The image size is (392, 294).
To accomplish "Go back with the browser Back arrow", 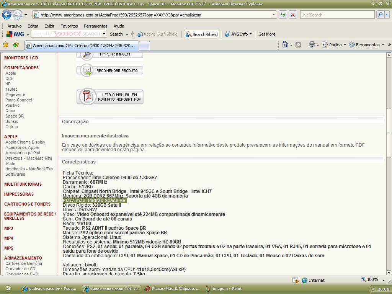I will pyautogui.click(x=7, y=15).
